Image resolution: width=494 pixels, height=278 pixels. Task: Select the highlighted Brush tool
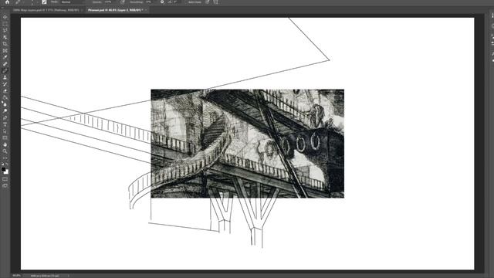coord(5,70)
